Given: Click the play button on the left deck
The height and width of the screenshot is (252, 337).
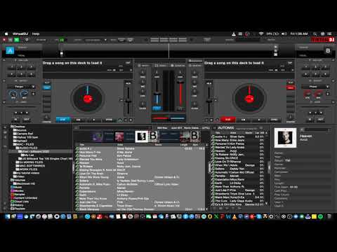Looking at the screenshot, I should 94,120.
